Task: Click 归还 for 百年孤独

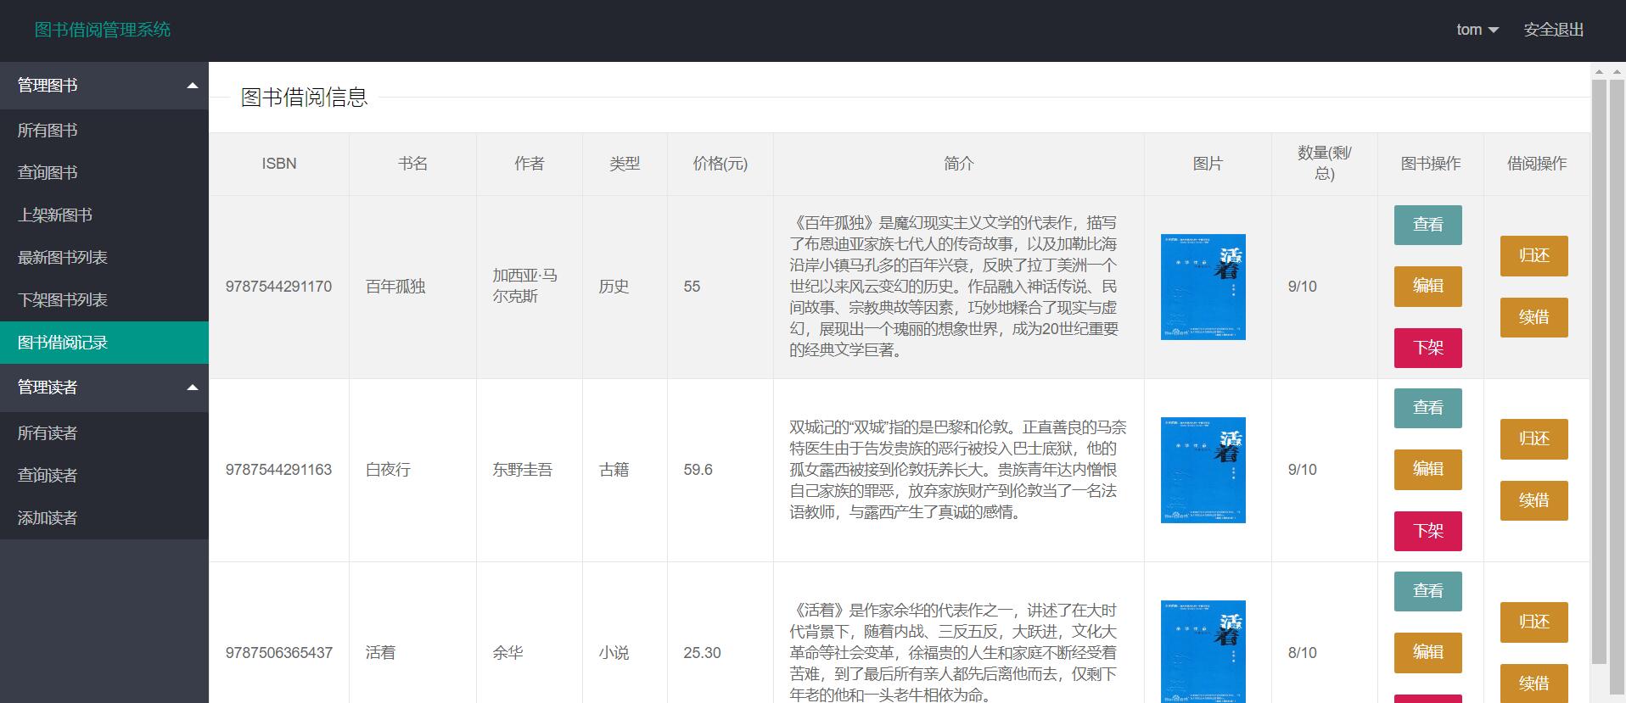Action: pyautogui.click(x=1534, y=256)
